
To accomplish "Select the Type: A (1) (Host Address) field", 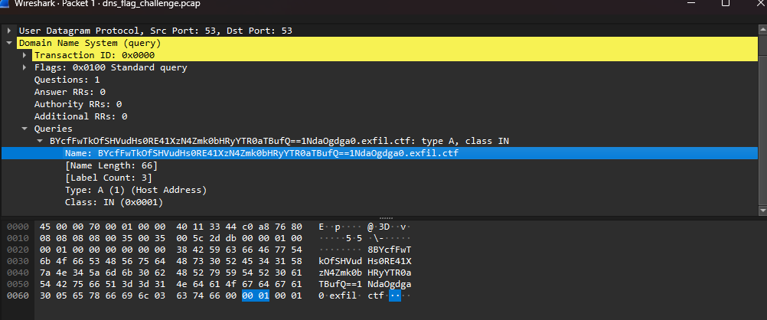I will click(x=135, y=190).
